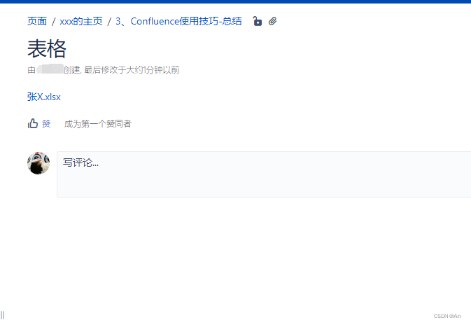Screen dimensions: 471x325
Task: Open xxx的主页 breadcrumb link
Action: pyautogui.click(x=81, y=21)
